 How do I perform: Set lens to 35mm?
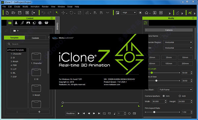[x=169, y=57]
